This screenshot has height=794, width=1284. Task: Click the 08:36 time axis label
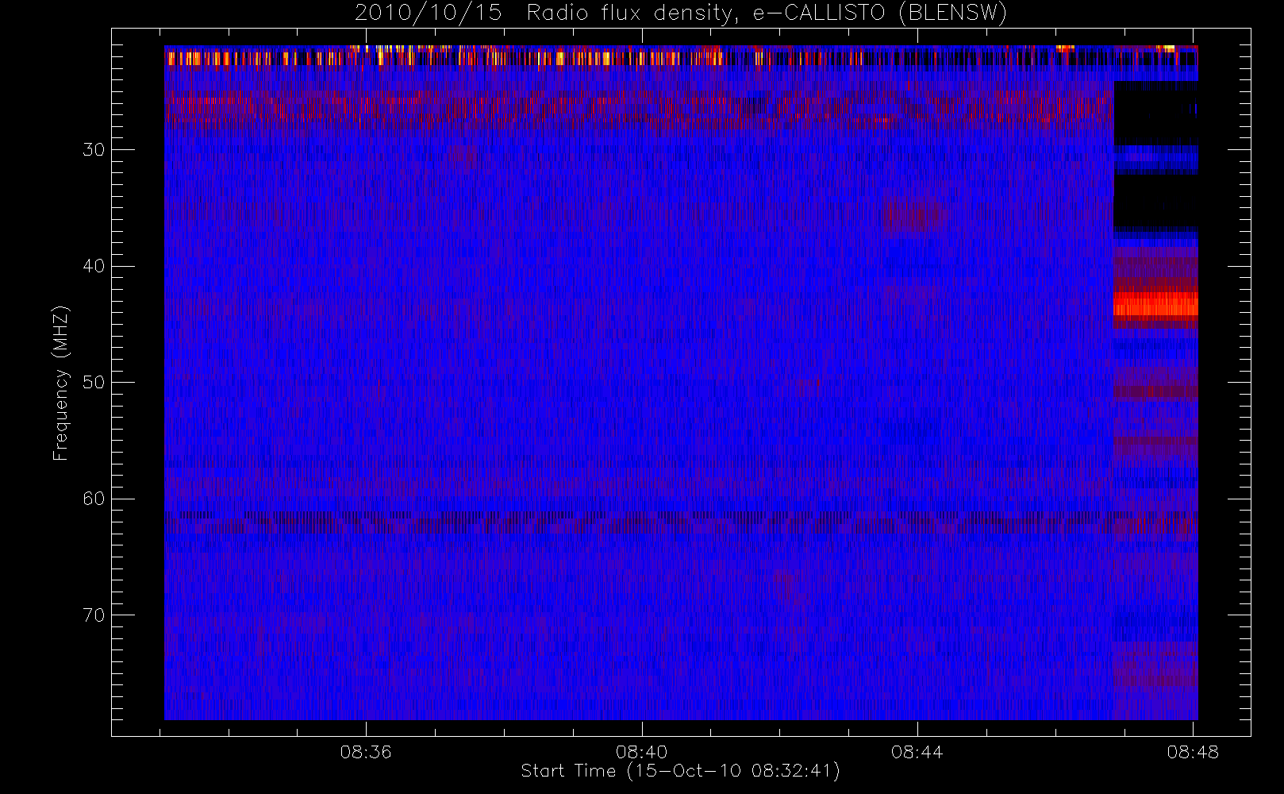point(366,752)
